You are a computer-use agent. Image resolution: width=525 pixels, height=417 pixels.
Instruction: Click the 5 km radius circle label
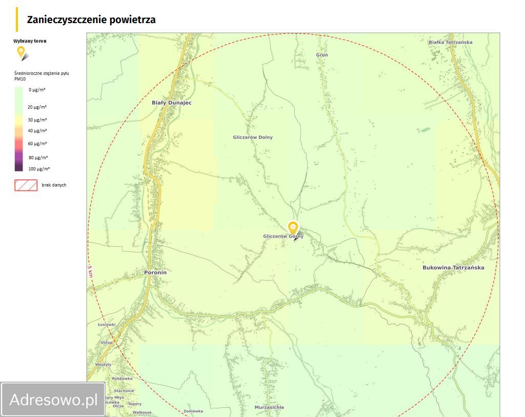(x=90, y=270)
